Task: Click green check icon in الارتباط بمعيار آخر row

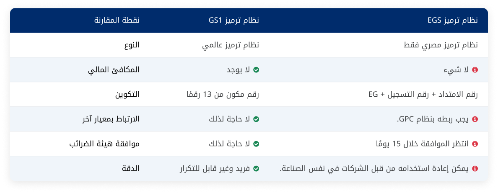Action: coord(256,119)
